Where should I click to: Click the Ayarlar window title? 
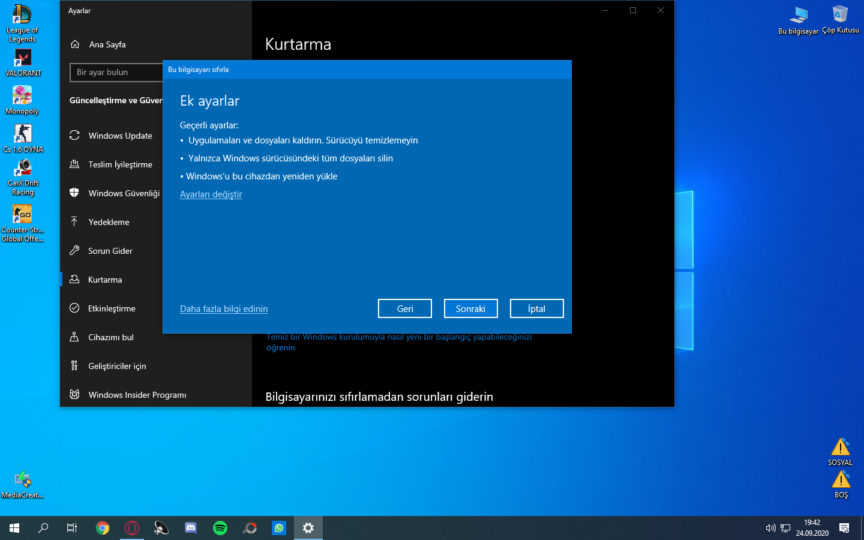(79, 11)
